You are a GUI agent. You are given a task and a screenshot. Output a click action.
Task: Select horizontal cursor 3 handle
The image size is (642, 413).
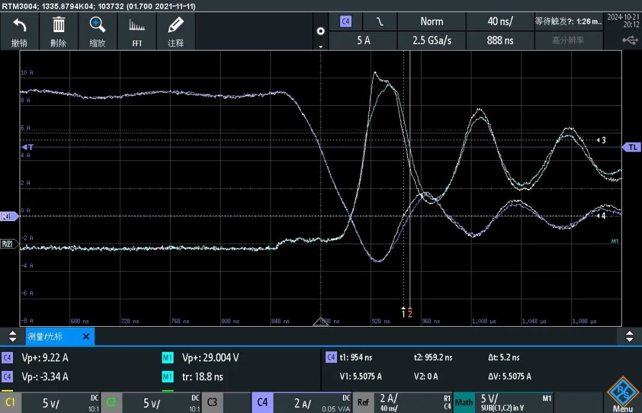click(x=601, y=140)
